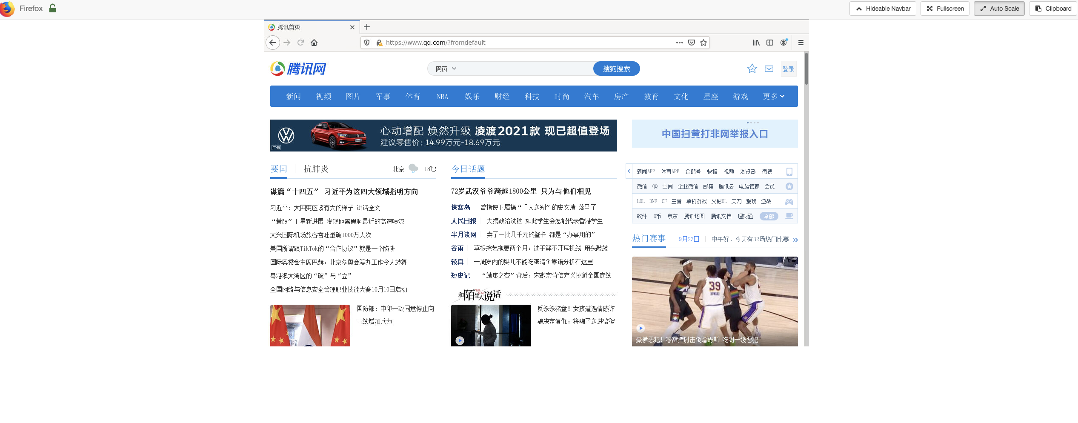This screenshot has height=423, width=1078.
Task: Open a new tab with plus button
Action: tap(367, 27)
